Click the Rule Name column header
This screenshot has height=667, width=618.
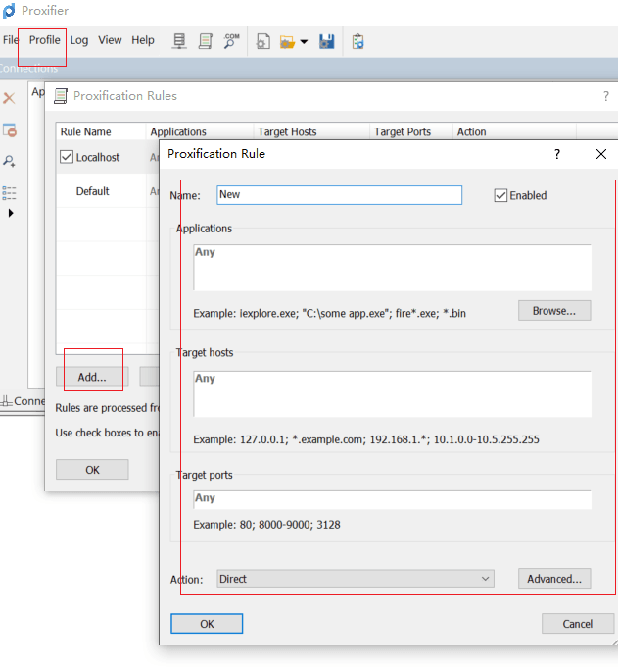pos(101,131)
